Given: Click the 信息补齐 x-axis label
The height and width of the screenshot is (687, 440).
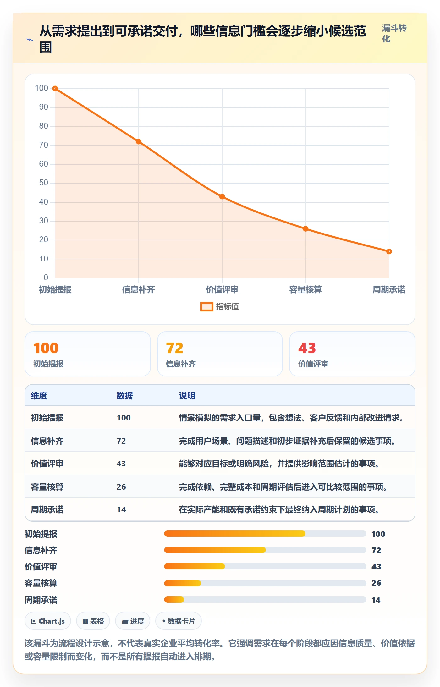Looking at the screenshot, I should tap(139, 289).
